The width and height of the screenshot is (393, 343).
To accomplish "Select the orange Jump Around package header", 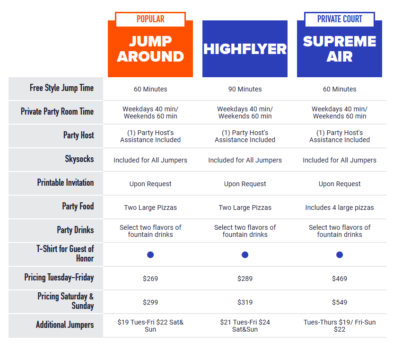I will (x=150, y=49).
